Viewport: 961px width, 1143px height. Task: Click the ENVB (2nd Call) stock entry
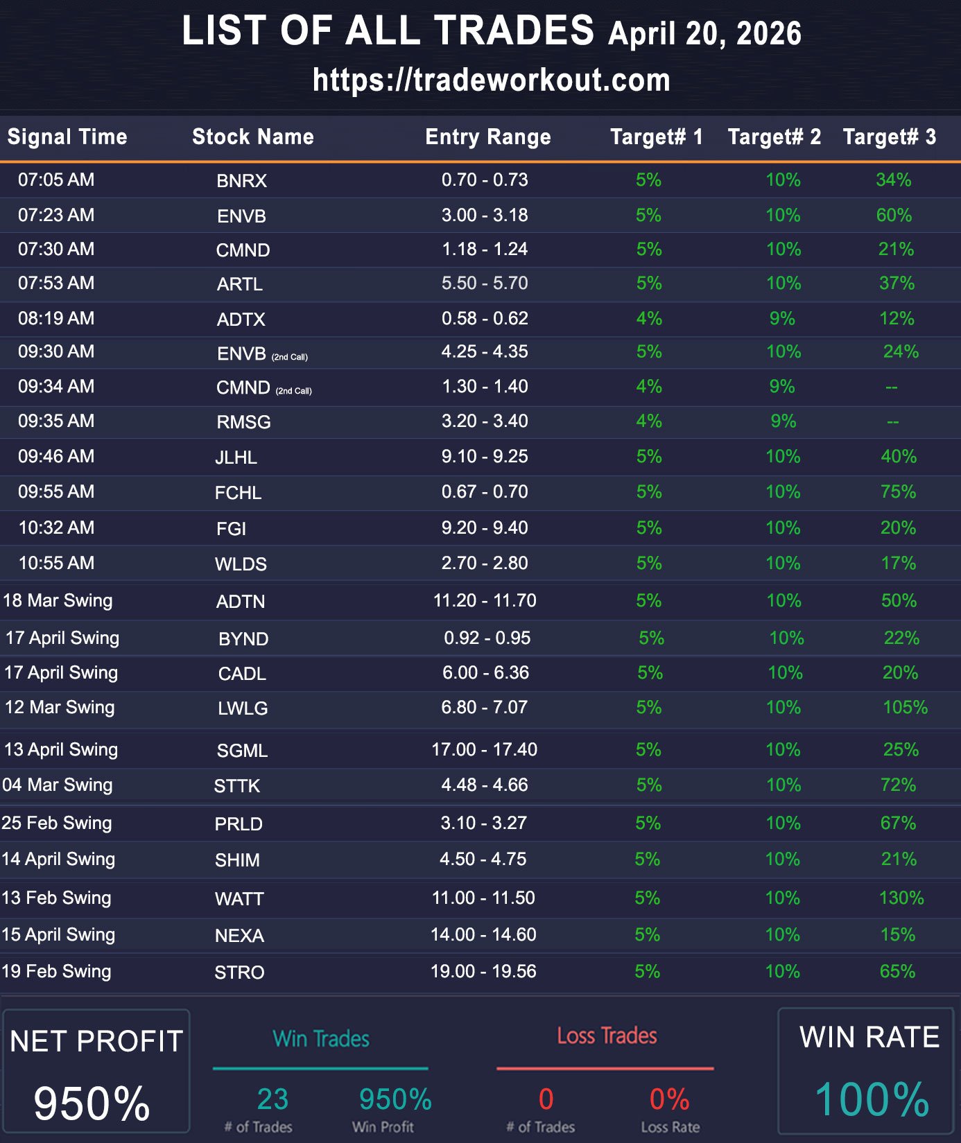(x=261, y=354)
